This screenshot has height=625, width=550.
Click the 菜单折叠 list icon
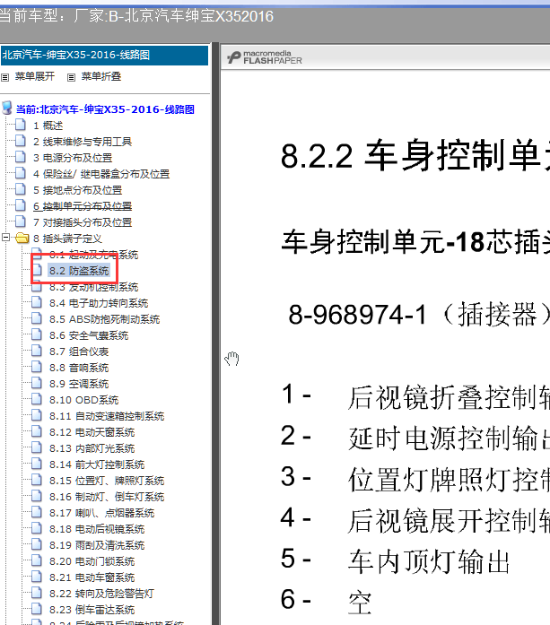pos(72,77)
